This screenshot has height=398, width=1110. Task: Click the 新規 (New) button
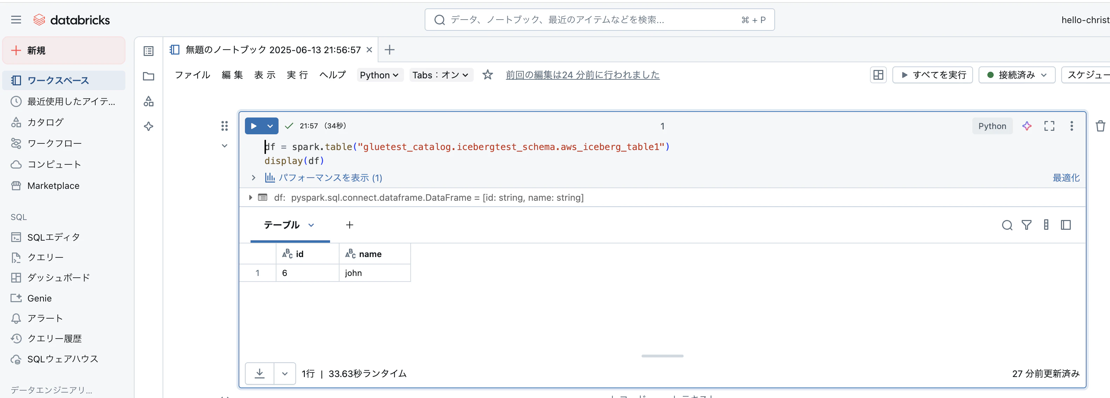tap(64, 50)
